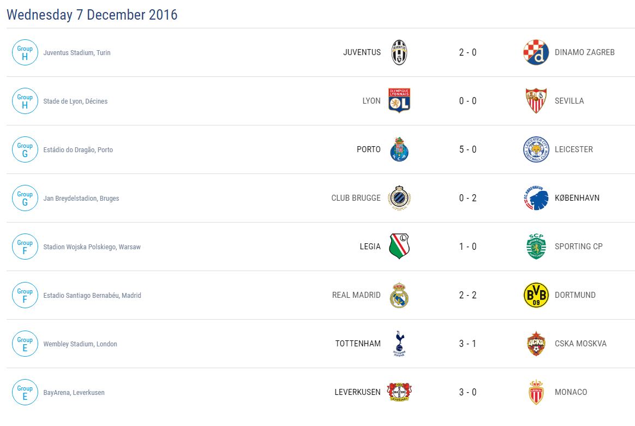Click Group E badge for Tottenham match
The image size is (635, 426).
coord(25,344)
